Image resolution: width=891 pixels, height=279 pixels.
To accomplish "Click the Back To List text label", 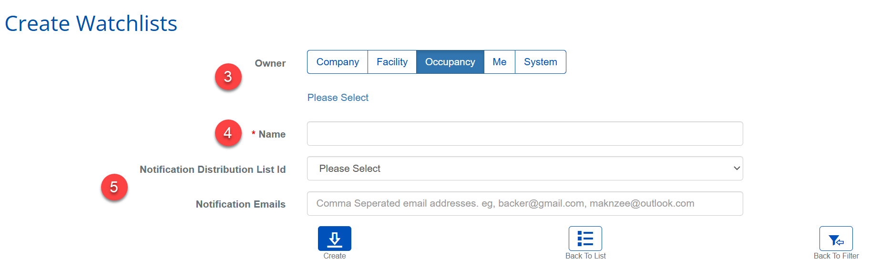I will click(585, 256).
